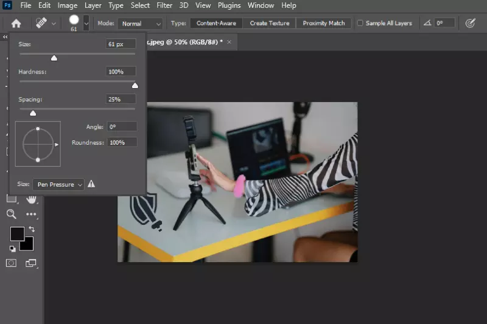The image size is (487, 324).
Task: Open the Plugins menu
Action: pyautogui.click(x=229, y=5)
